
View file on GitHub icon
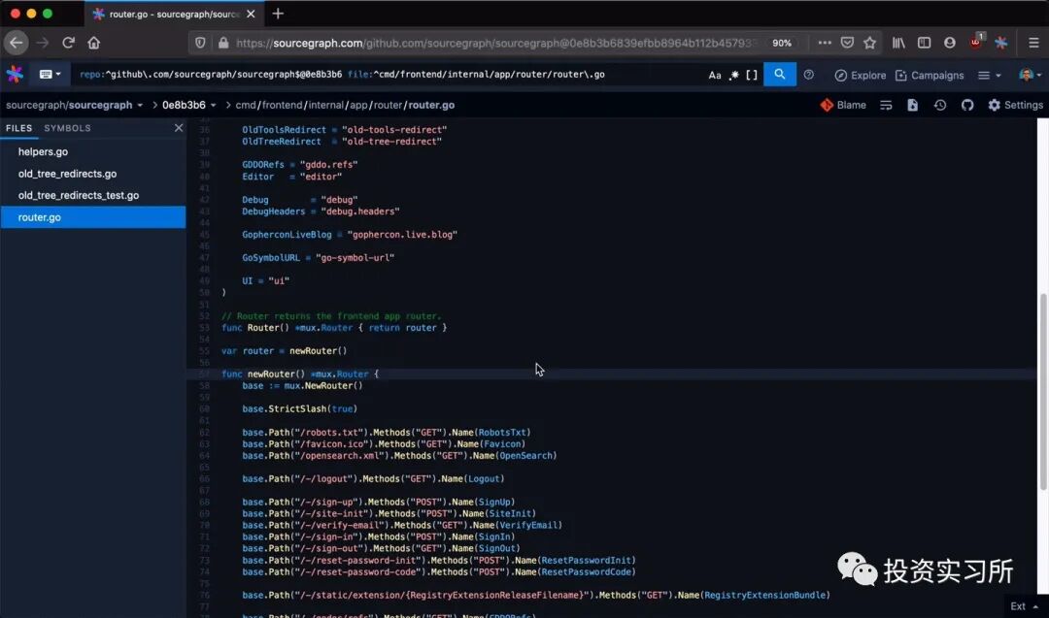coord(967,105)
